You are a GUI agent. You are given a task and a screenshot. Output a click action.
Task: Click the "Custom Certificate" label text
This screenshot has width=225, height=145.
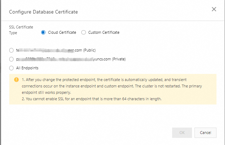[x=104, y=32]
